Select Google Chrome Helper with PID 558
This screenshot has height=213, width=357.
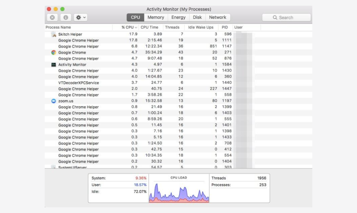tap(178, 95)
